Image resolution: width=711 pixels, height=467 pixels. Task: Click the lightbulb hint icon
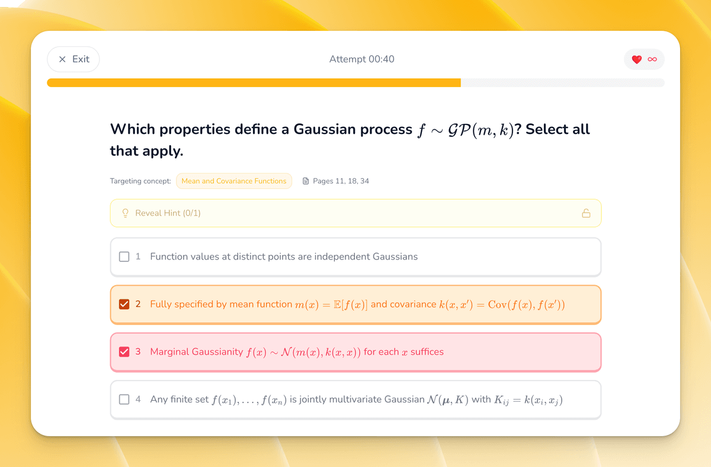tap(126, 213)
